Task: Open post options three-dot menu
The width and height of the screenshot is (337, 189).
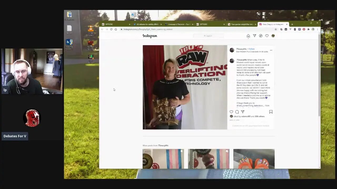Action: (x=271, y=50)
